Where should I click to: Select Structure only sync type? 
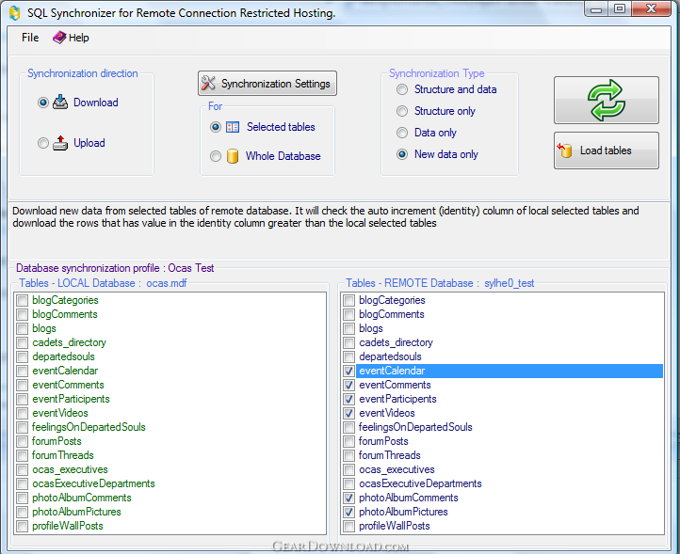[402, 111]
